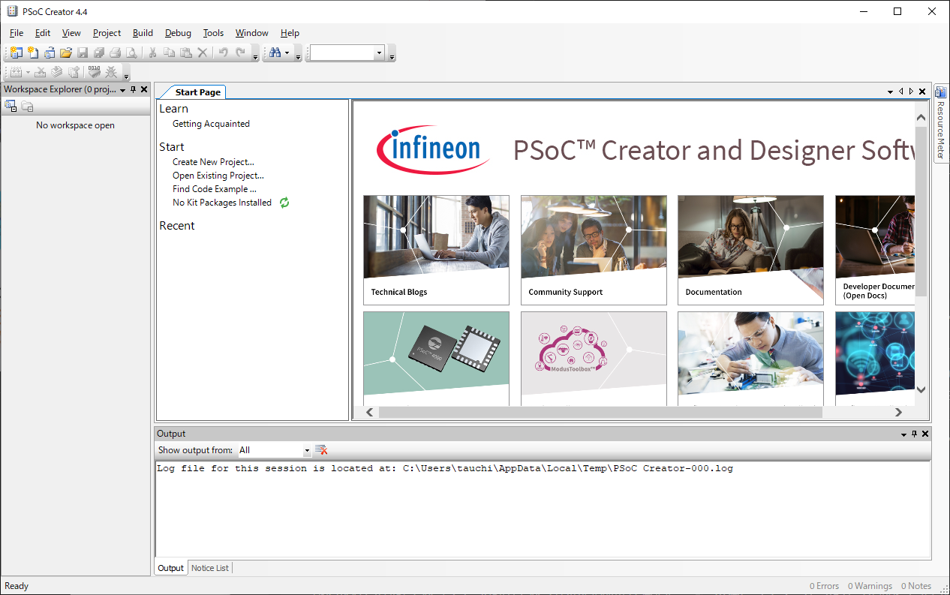Toggle auto-hide pin on Output panel
The image size is (950, 595).
point(915,434)
